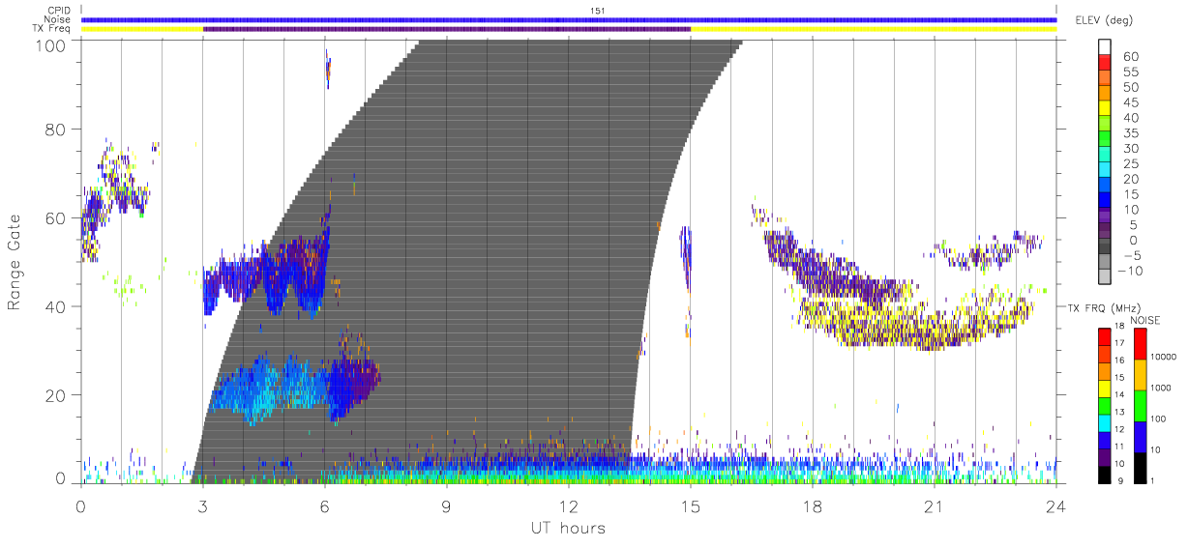Pick the blue segment of NOISE colorbar
The height and width of the screenshot is (548, 1188).
point(1141,436)
